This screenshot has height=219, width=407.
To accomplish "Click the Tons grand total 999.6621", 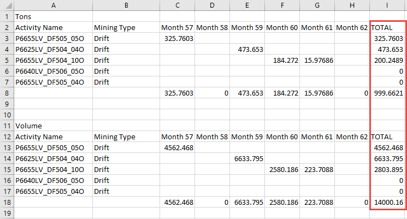I will [x=387, y=93].
